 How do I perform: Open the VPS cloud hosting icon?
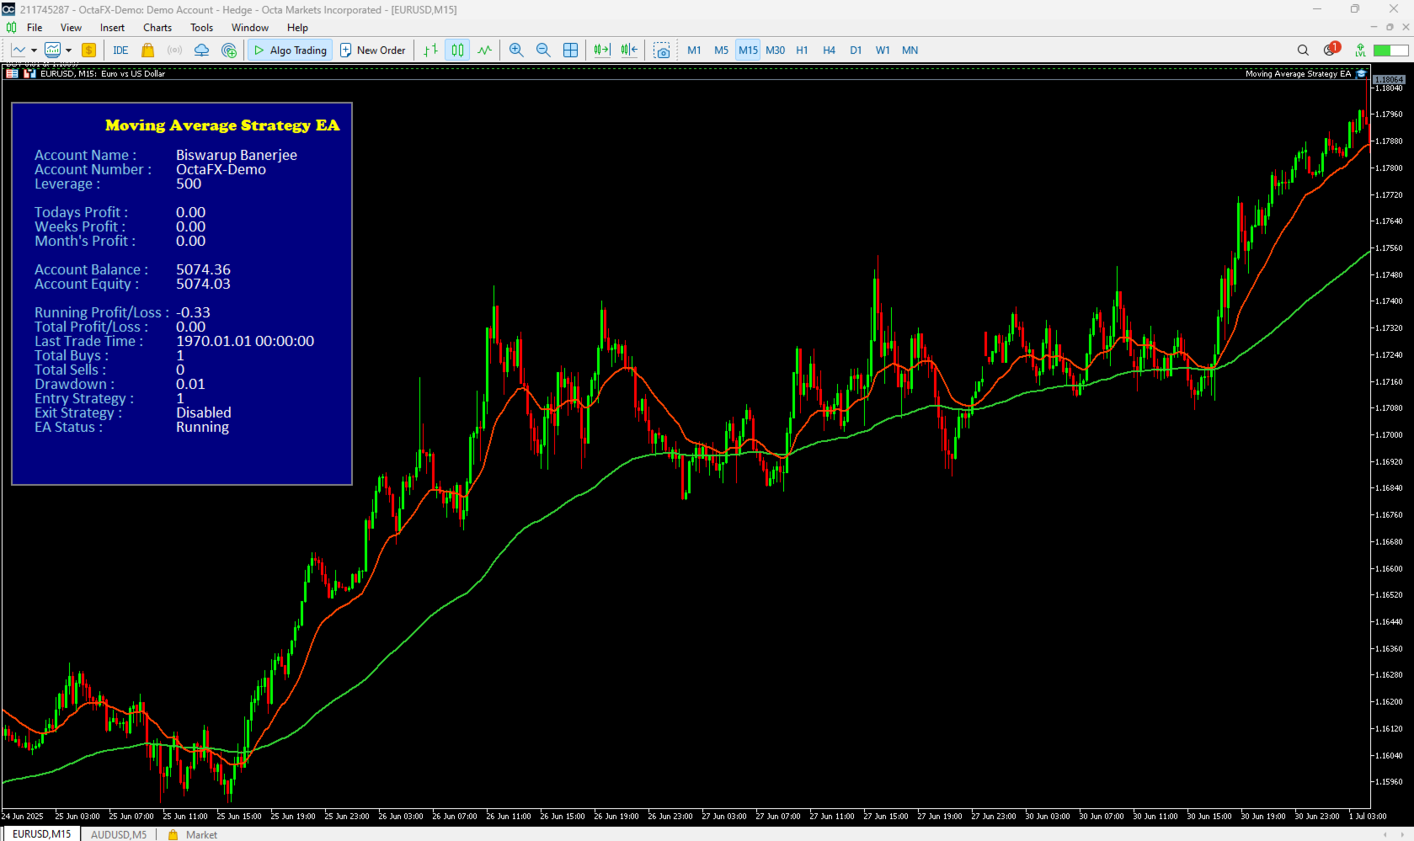click(201, 51)
